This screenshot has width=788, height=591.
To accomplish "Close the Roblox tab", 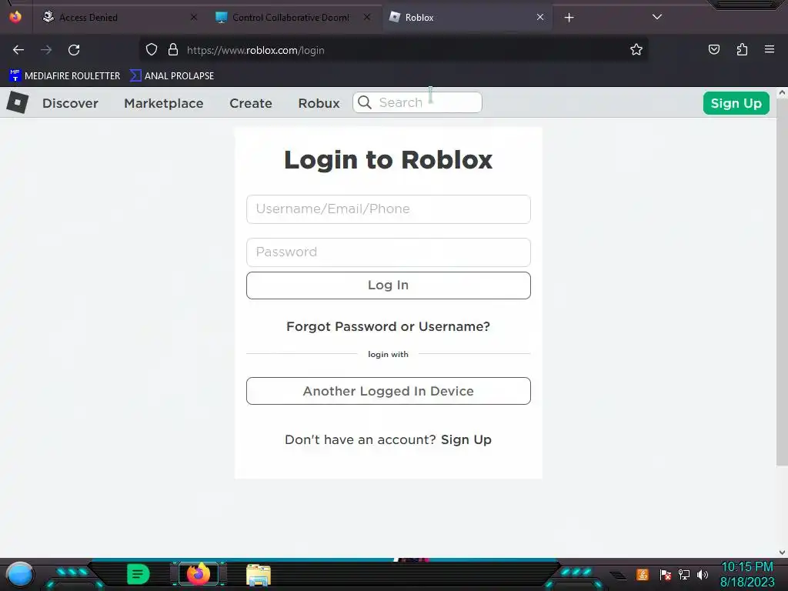I will tap(540, 17).
